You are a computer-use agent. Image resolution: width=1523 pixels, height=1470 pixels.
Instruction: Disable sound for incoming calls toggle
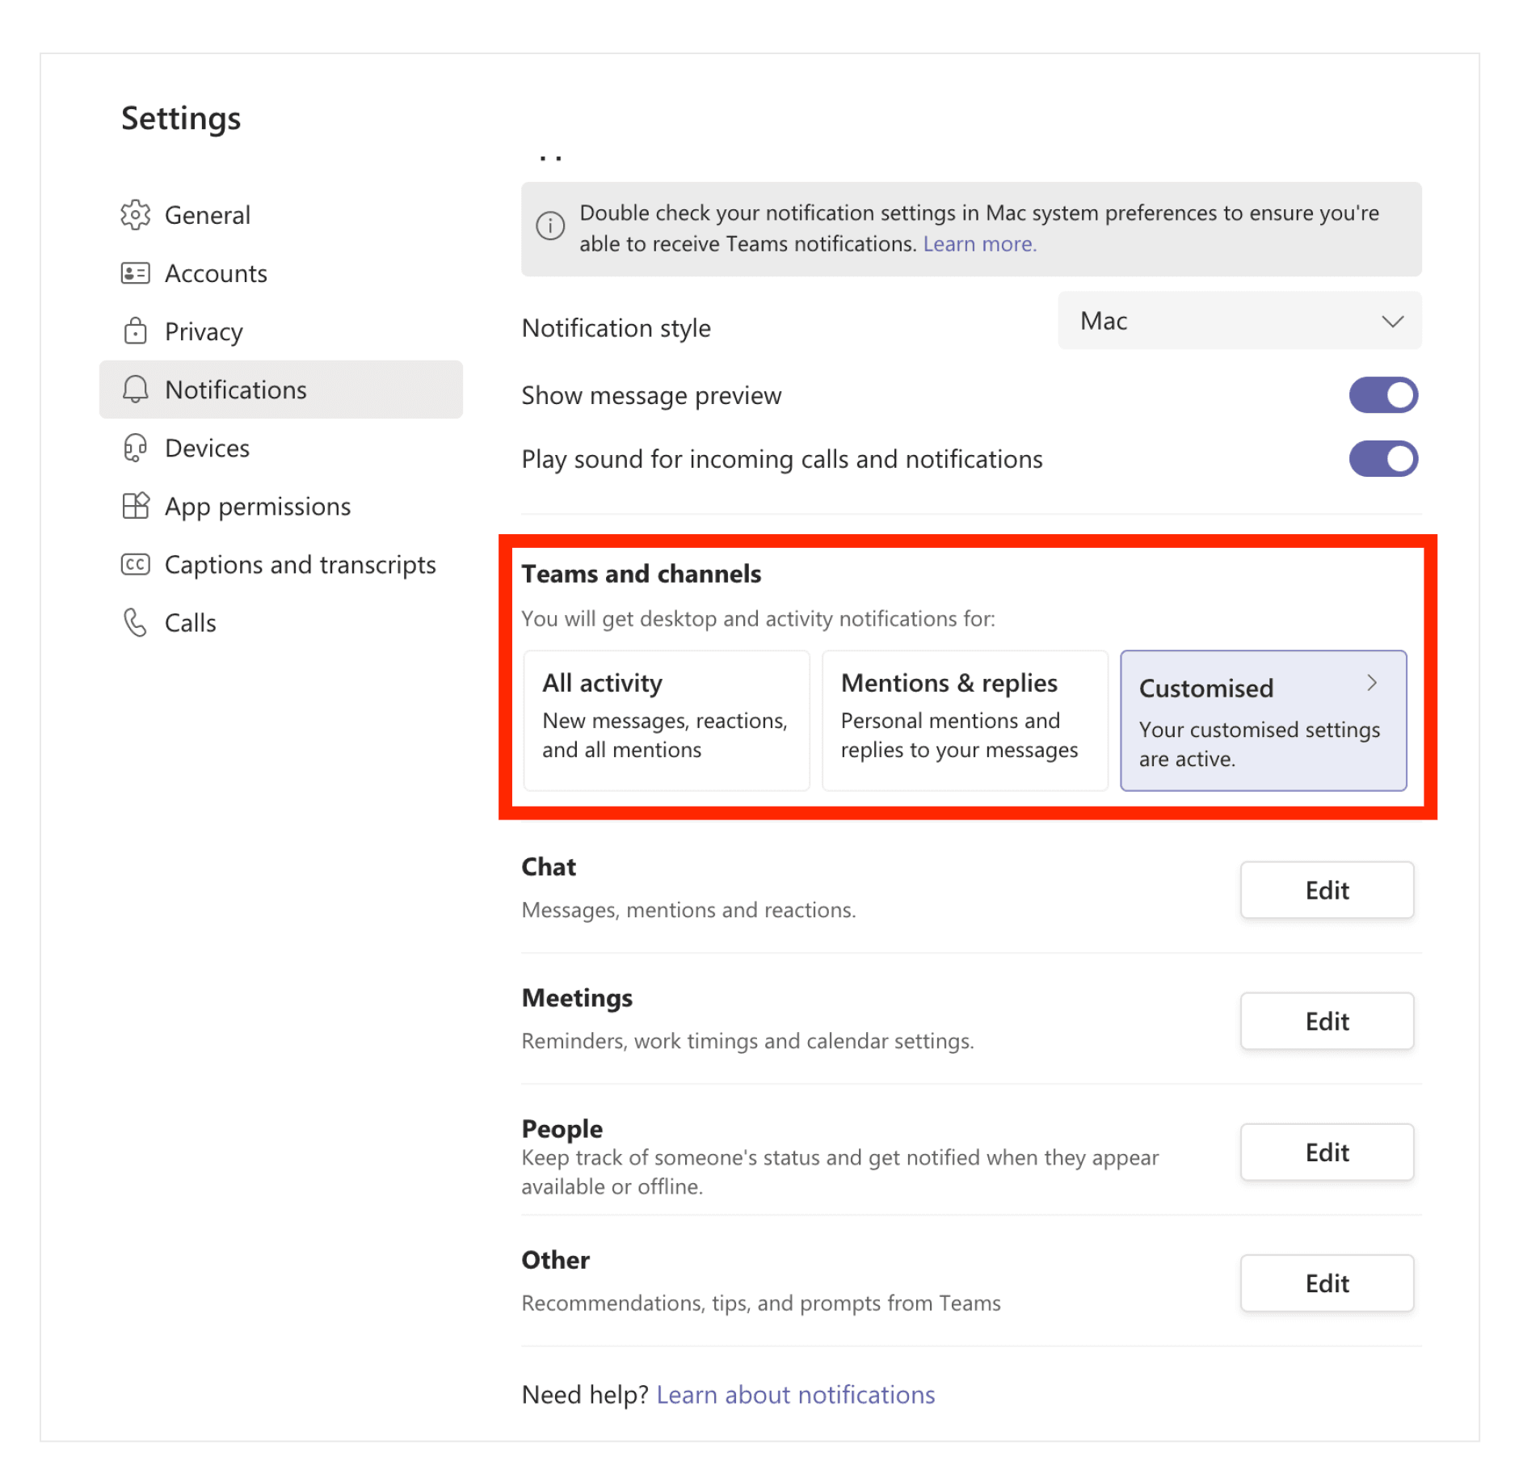click(1382, 459)
